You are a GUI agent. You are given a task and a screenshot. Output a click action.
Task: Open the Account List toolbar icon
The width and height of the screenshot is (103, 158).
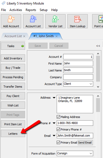(33, 21)
